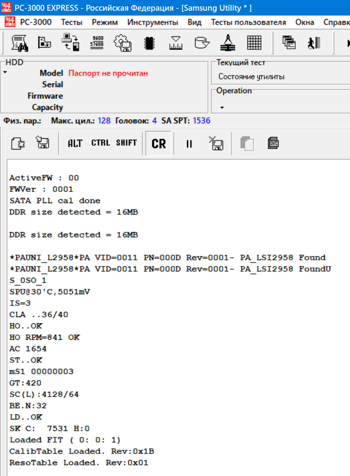The width and height of the screenshot is (350, 476).
Task: Click the 'SC(L):4128/64' log line
Action: (x=44, y=395)
